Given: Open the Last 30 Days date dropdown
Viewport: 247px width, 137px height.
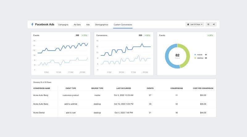Looking at the screenshot, I should coord(195,24).
